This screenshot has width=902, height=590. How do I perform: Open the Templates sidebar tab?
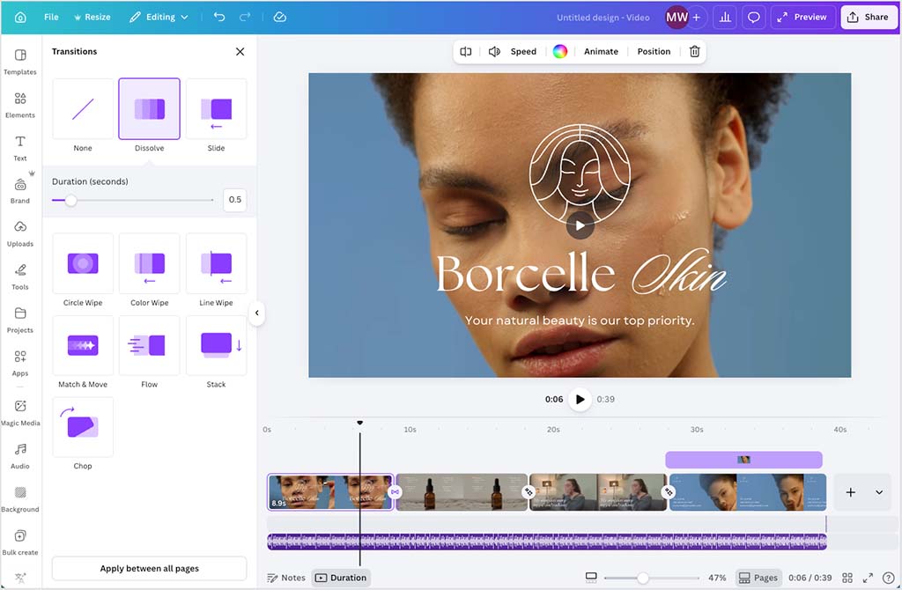[x=20, y=62]
